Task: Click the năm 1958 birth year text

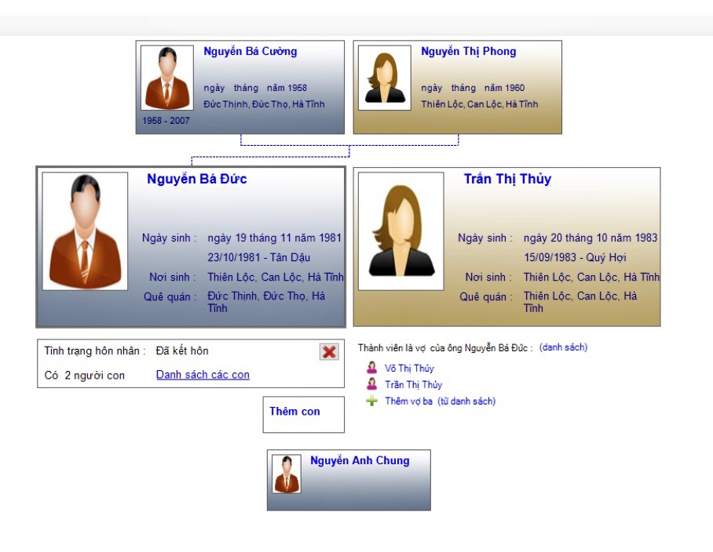Action: tap(287, 88)
